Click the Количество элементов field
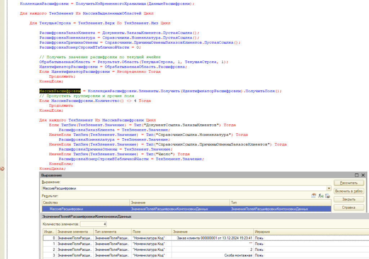The image size is (369, 259). [x=94, y=224]
